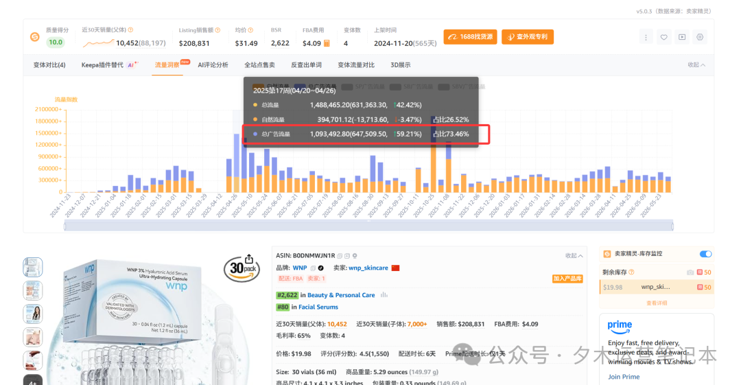The height and width of the screenshot is (385, 741).
Task: Click the 1688找货源 button
Action: 470,37
